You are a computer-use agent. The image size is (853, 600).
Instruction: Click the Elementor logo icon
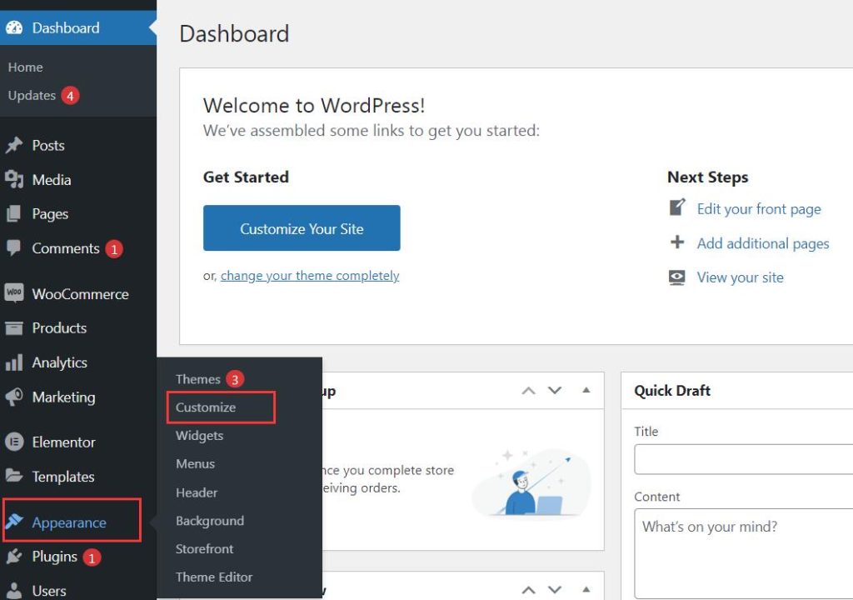pyautogui.click(x=14, y=442)
